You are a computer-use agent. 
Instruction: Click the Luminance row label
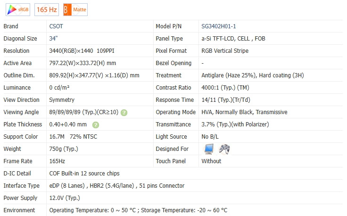click(x=17, y=88)
